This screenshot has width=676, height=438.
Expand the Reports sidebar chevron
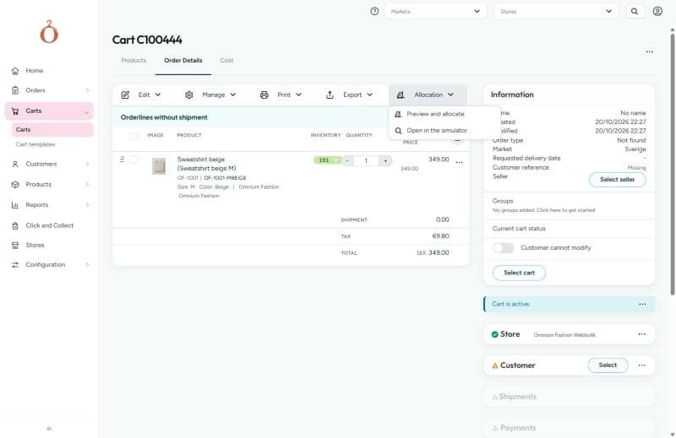tap(87, 205)
